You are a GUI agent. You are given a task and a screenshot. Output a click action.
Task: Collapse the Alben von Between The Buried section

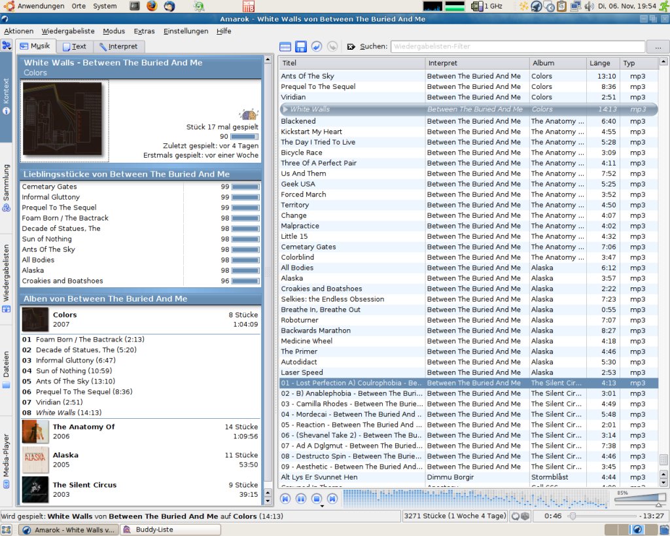coord(140,299)
